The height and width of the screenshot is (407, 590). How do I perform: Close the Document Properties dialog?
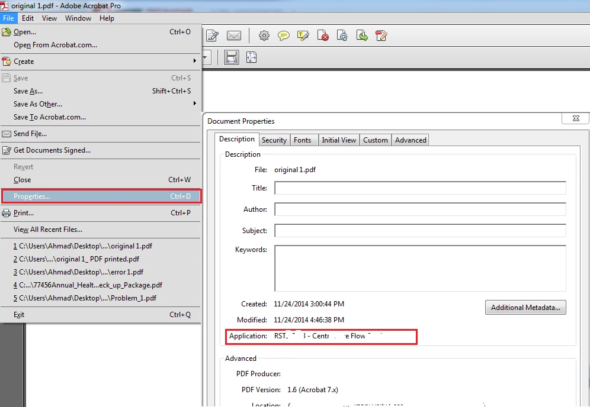click(x=576, y=118)
